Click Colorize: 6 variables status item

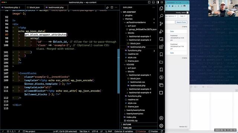(124, 132)
